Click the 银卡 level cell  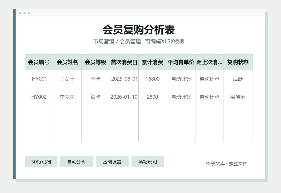coord(96,97)
